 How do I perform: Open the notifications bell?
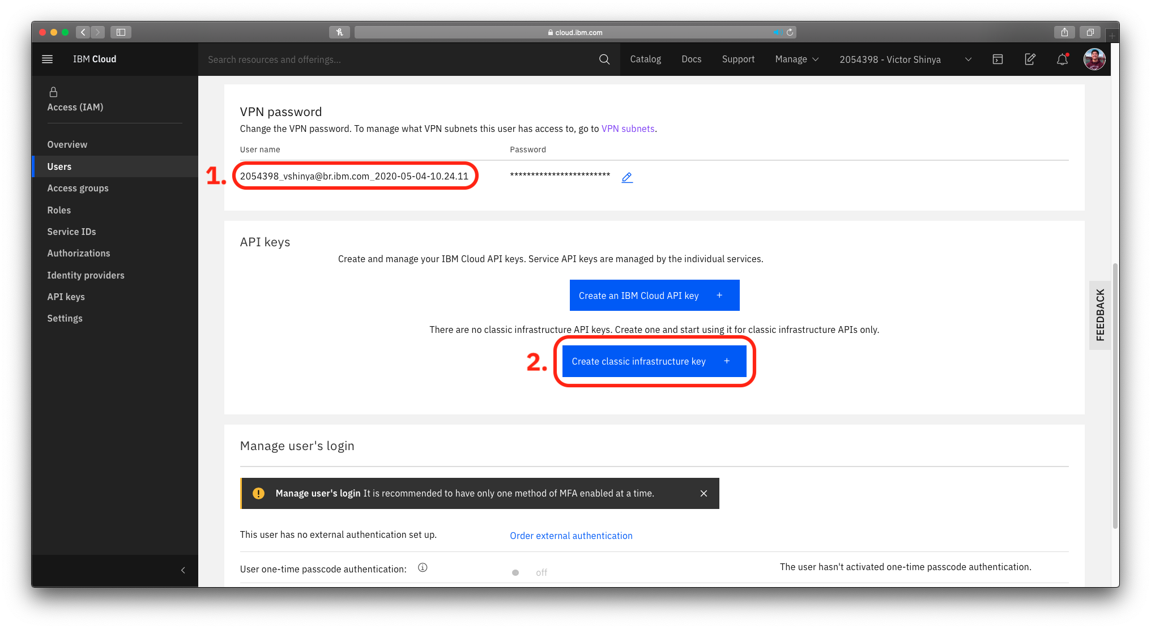[x=1062, y=59]
